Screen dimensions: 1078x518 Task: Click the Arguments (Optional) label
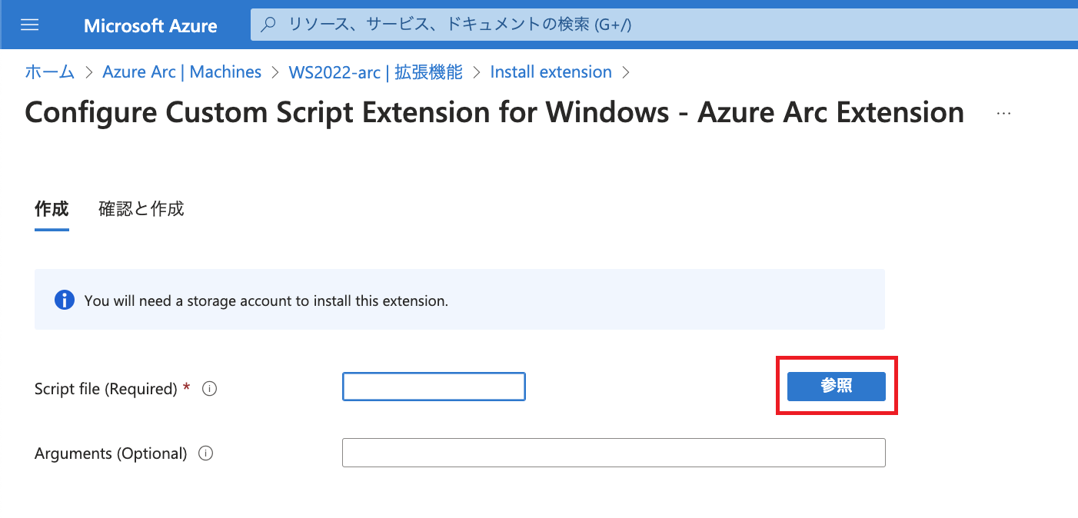point(111,453)
